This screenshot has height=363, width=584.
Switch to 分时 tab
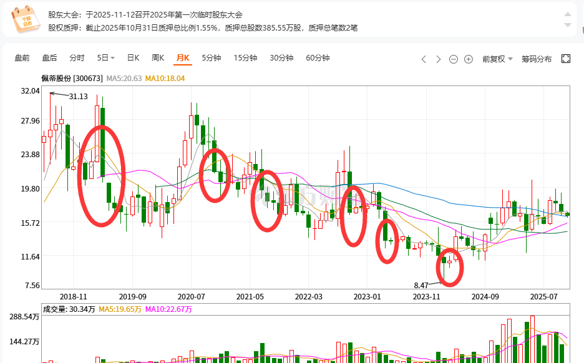(77, 58)
